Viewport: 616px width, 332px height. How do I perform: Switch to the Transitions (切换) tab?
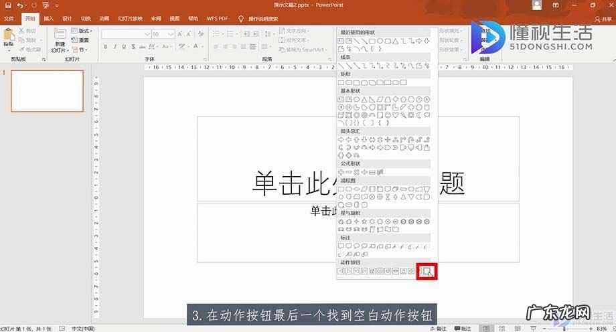(86, 19)
